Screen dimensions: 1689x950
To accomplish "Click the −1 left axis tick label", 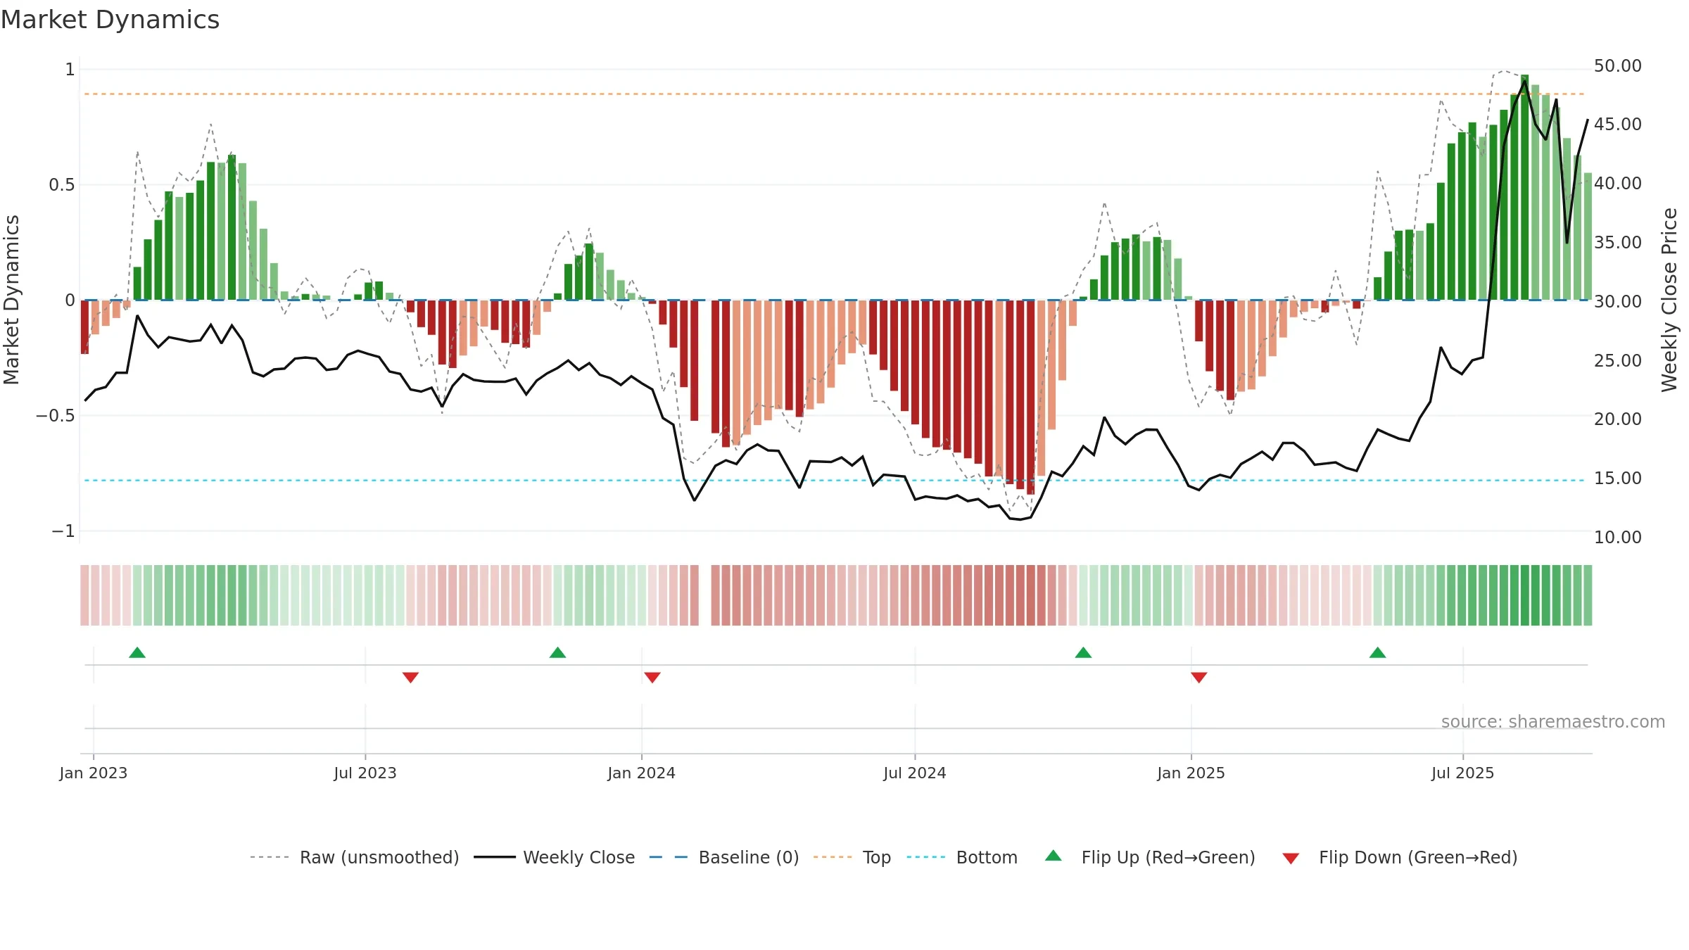I will [63, 531].
